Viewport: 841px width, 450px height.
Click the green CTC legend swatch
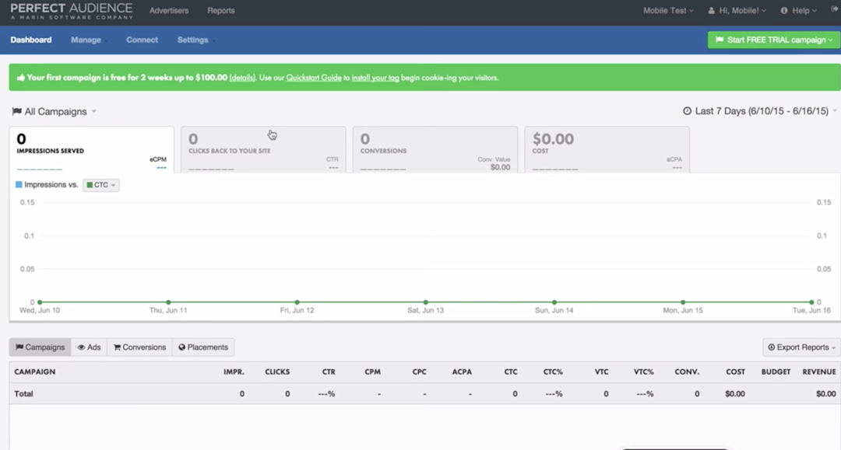[90, 185]
